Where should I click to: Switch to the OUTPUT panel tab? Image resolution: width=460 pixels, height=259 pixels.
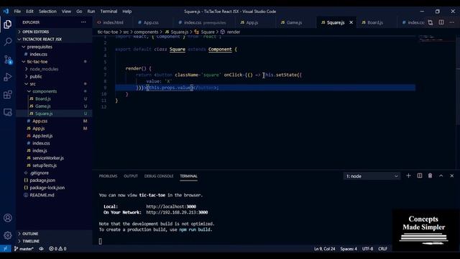pyautogui.click(x=131, y=176)
